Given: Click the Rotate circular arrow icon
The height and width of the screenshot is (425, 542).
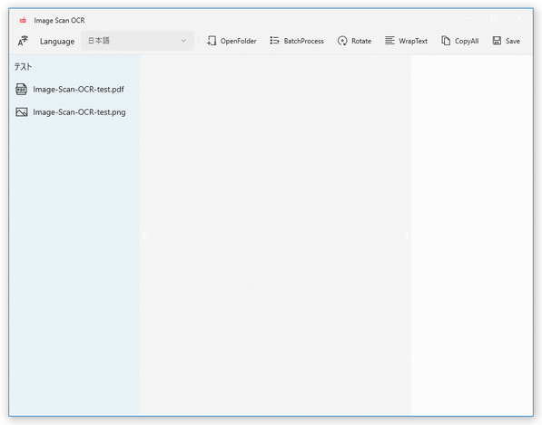Looking at the screenshot, I should point(342,41).
